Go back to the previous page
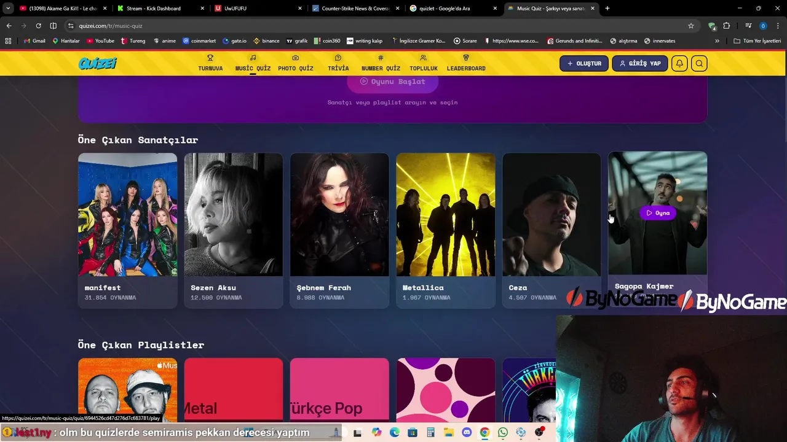This screenshot has height=442, width=787. 9,26
